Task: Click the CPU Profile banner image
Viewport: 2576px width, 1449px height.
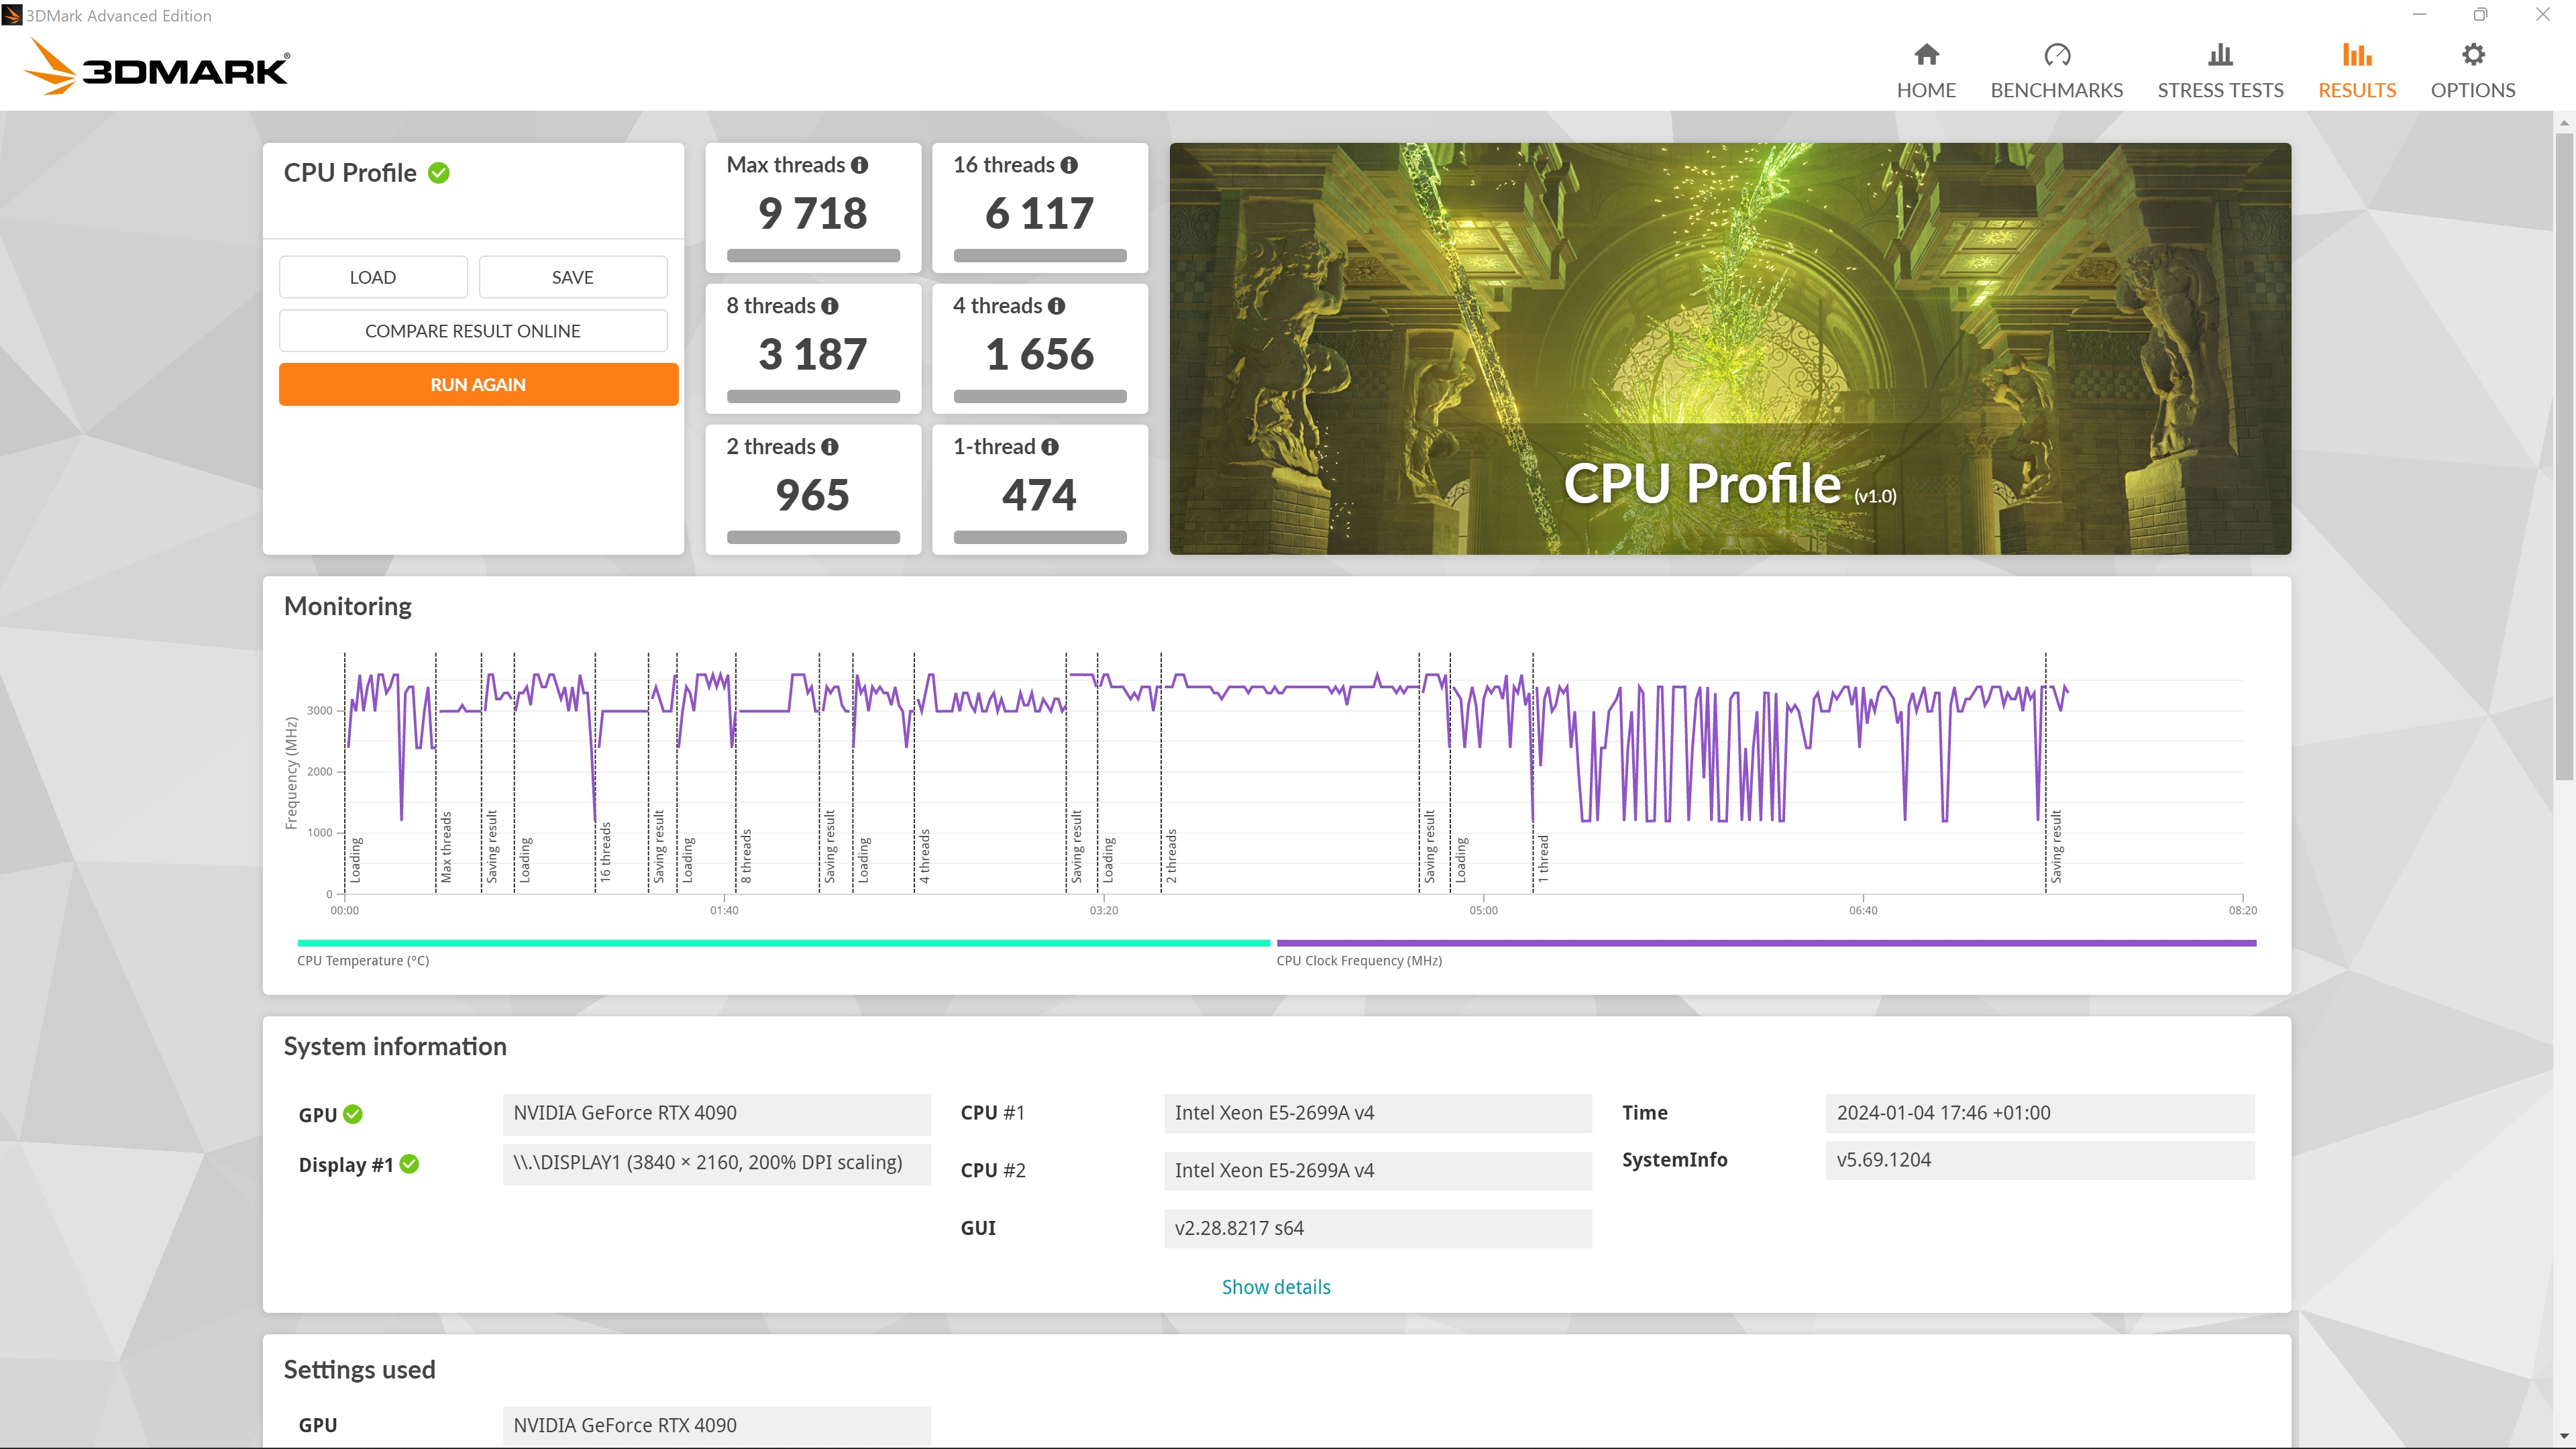Action: point(1729,348)
